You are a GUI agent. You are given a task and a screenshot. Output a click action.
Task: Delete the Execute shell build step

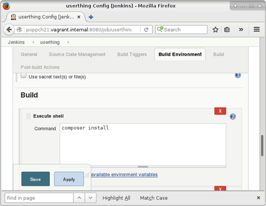tap(220, 111)
